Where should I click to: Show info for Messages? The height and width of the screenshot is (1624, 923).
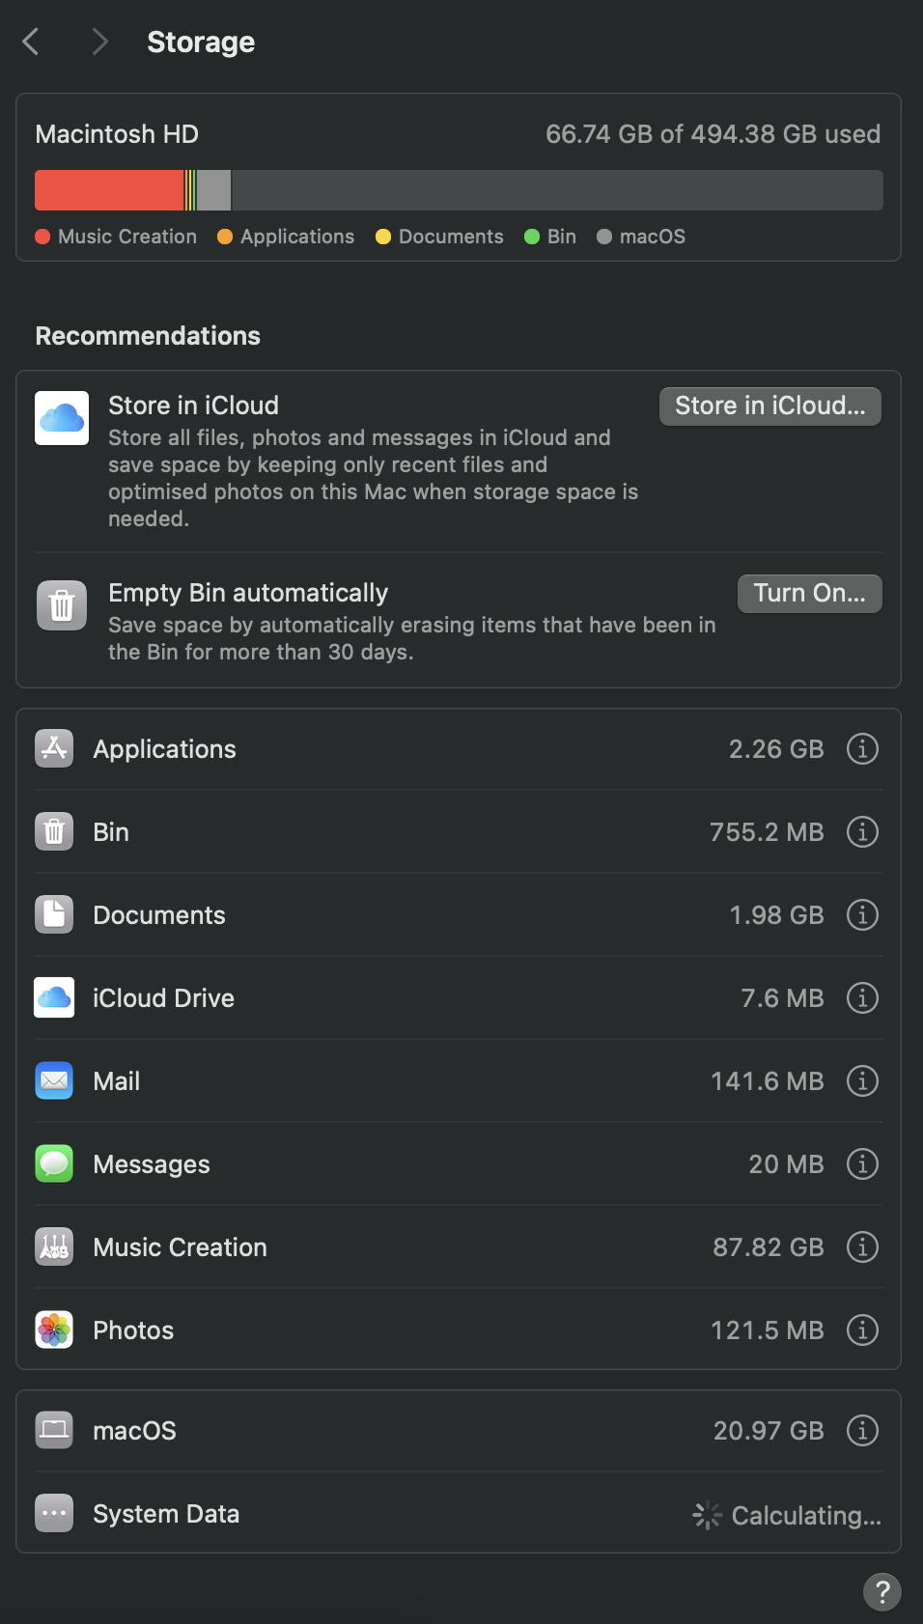(862, 1163)
